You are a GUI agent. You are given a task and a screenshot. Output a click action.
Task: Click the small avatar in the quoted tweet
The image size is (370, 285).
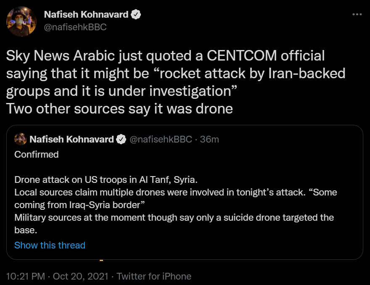21,139
